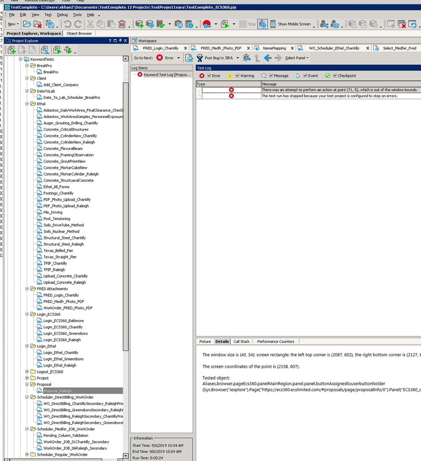Disable the Checkpoint filter checkbox
Image resolution: width=421 pixels, height=461 pixels.
(x=335, y=76)
